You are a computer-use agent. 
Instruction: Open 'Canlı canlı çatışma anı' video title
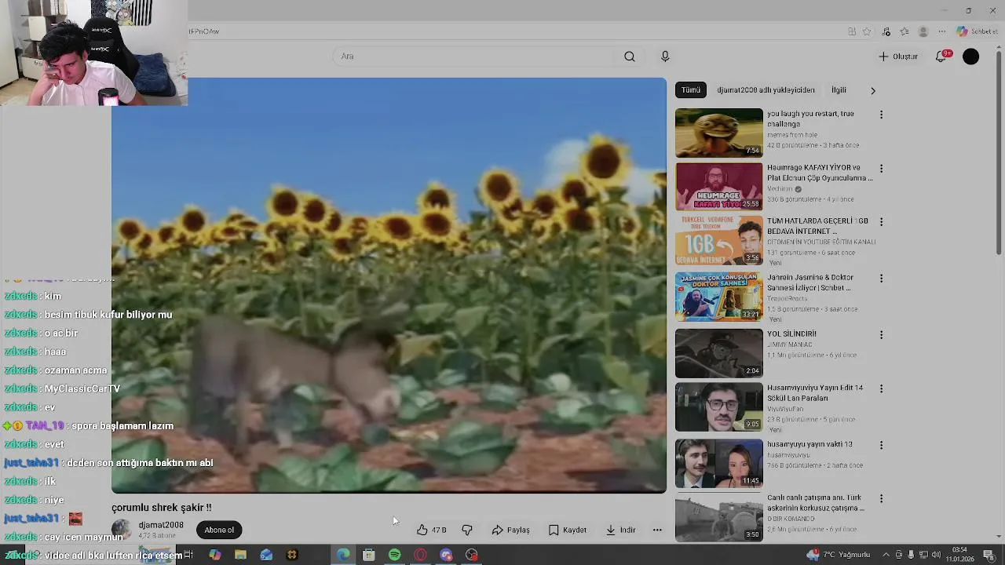pos(816,503)
